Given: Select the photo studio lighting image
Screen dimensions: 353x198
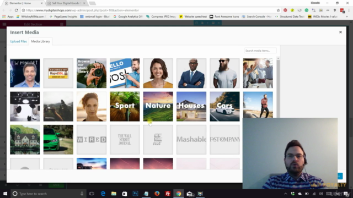Looking at the screenshot, I should coord(25,106).
